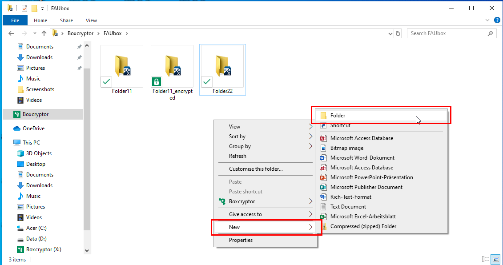
Task: Switch to the View ribbon tab
Action: pos(92,20)
